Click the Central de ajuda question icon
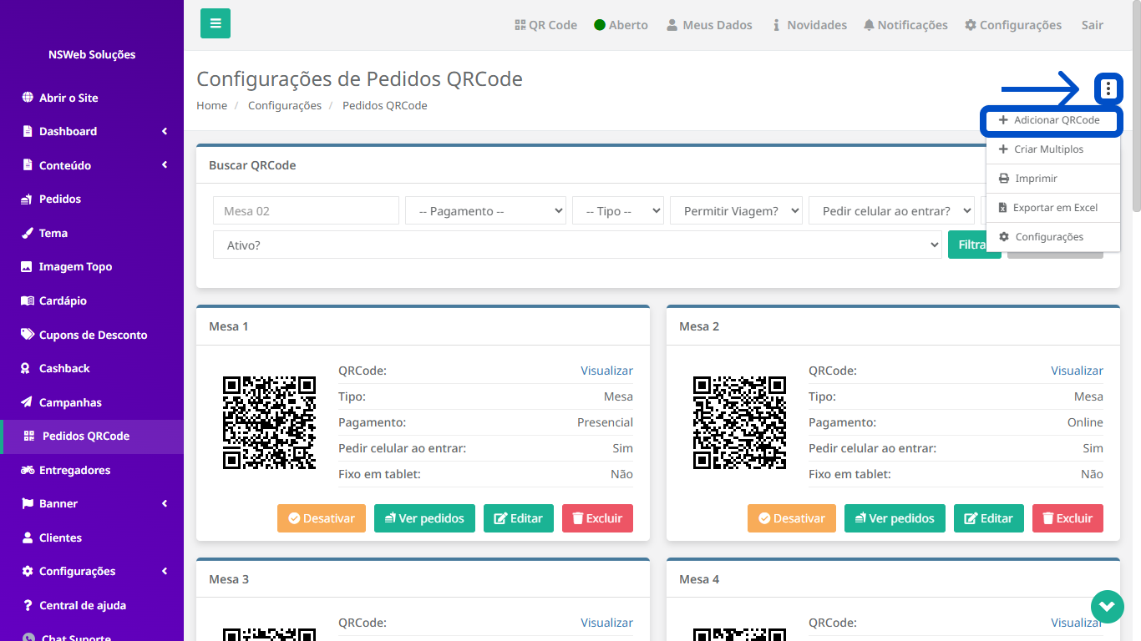Screen dimensions: 1141x641 pos(28,605)
